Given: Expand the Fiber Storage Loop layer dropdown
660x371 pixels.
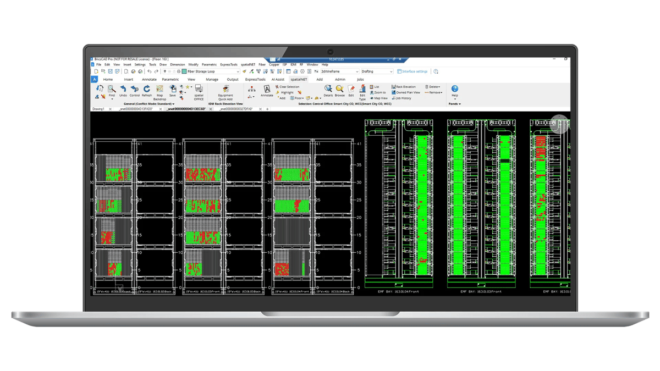Looking at the screenshot, I should (x=238, y=71).
